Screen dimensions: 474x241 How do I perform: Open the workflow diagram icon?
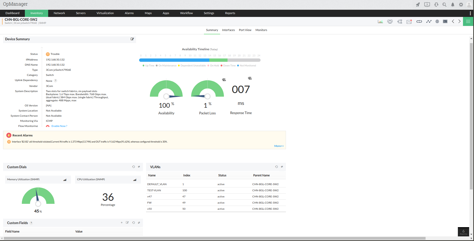[400, 22]
